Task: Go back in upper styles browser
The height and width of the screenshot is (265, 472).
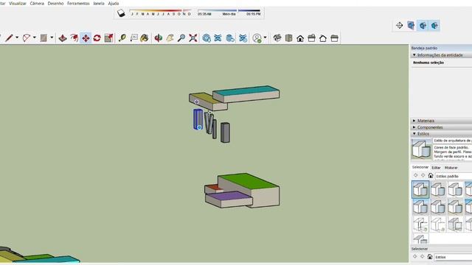Action: (415, 175)
